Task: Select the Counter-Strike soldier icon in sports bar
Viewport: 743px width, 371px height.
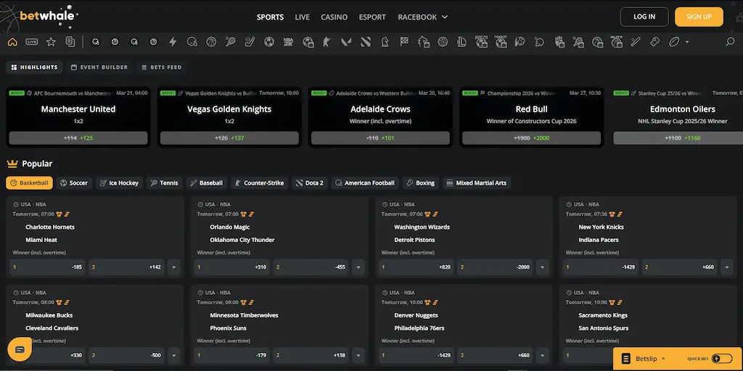Action: tap(327, 41)
